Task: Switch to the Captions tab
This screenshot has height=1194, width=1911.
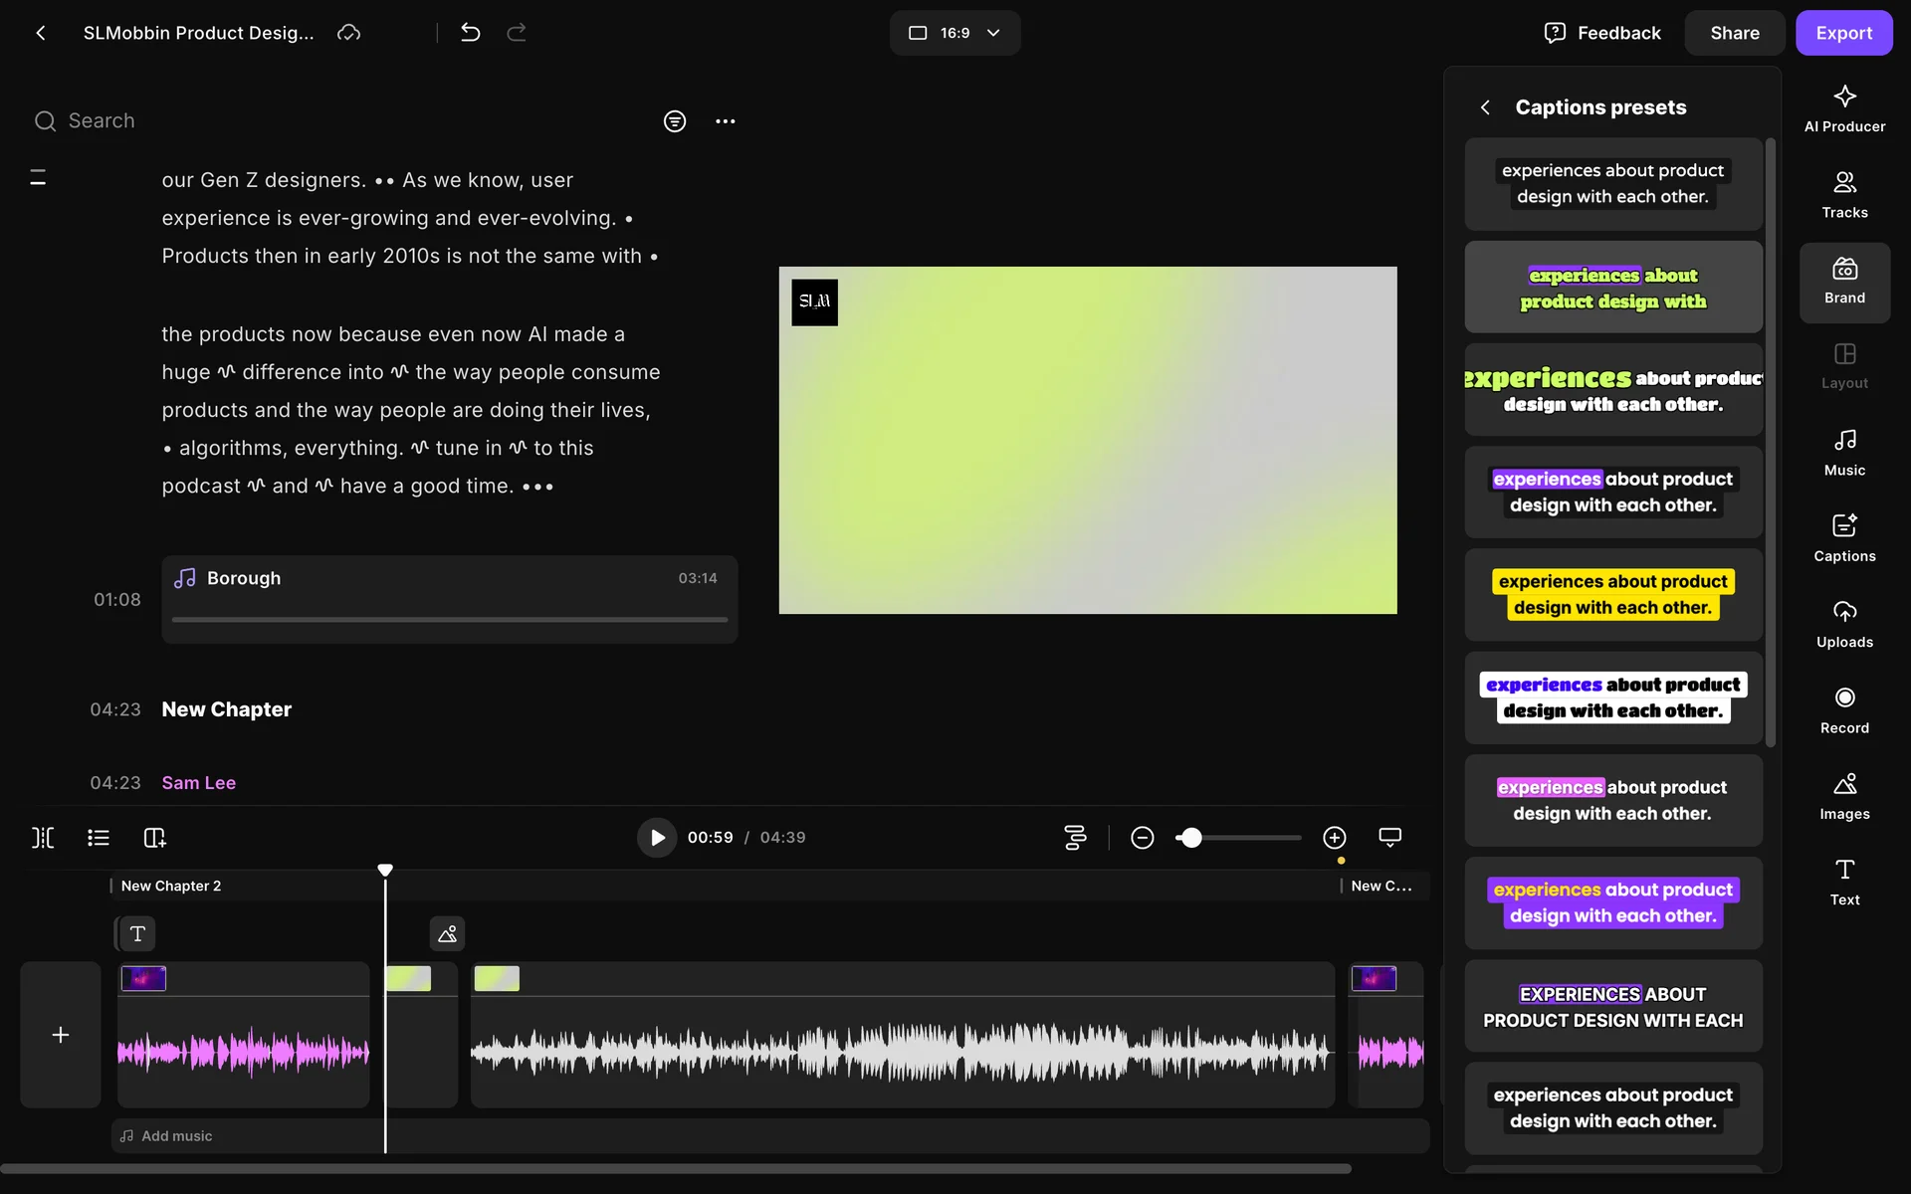Action: [x=1843, y=538]
